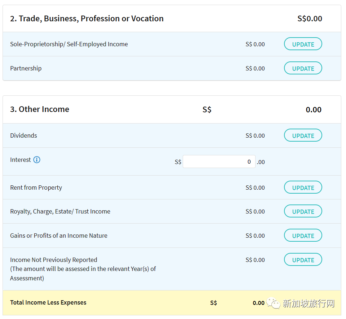Click the Other Income 0.00 total
346x319 pixels.
(x=314, y=110)
